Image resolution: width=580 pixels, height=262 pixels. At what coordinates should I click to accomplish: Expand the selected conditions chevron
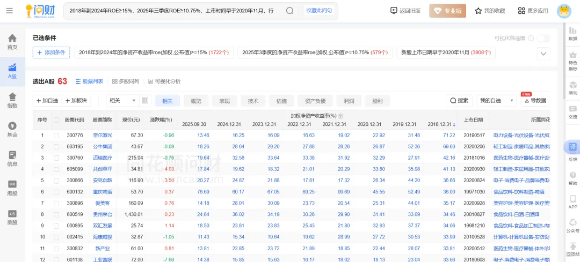pos(543,54)
